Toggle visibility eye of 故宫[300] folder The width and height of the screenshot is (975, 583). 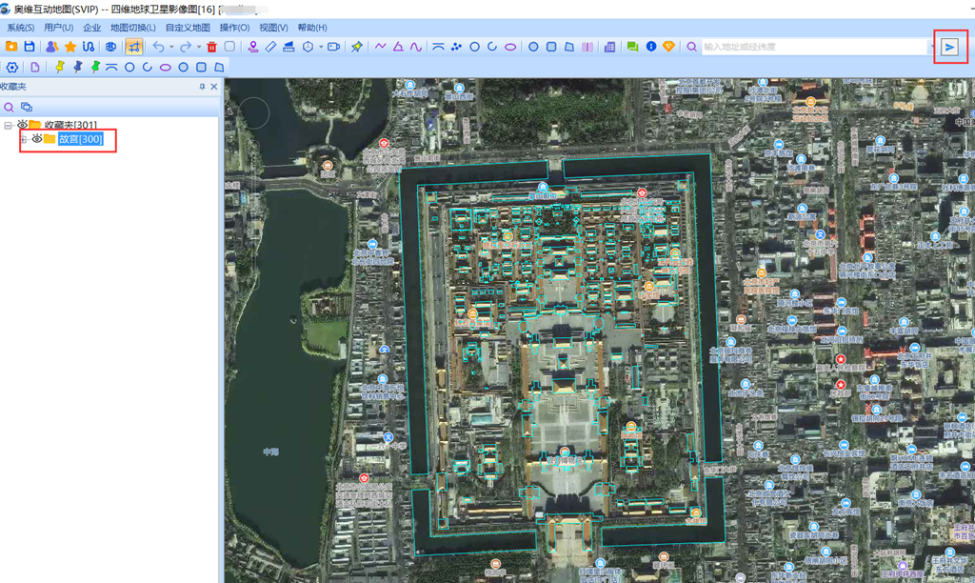tap(36, 139)
